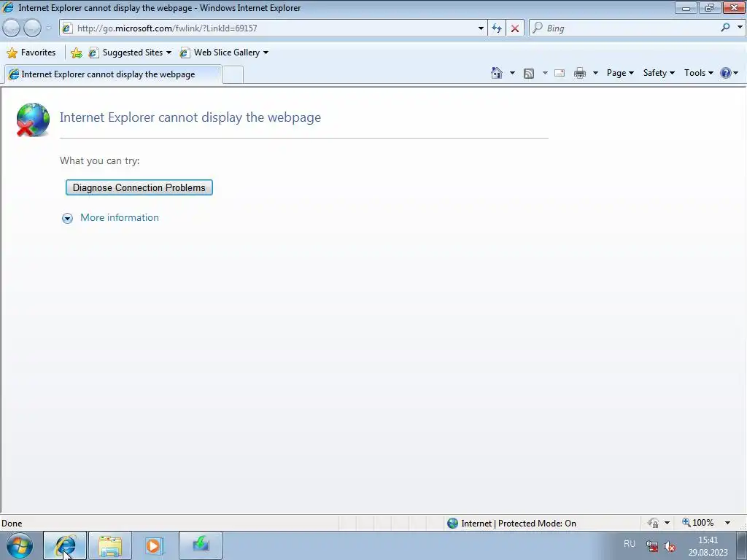Click the Home icon in command bar
The width and height of the screenshot is (747, 560).
(496, 73)
